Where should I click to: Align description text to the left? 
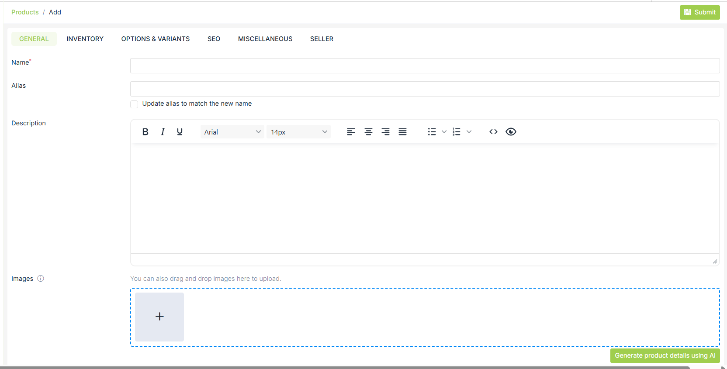(x=351, y=132)
